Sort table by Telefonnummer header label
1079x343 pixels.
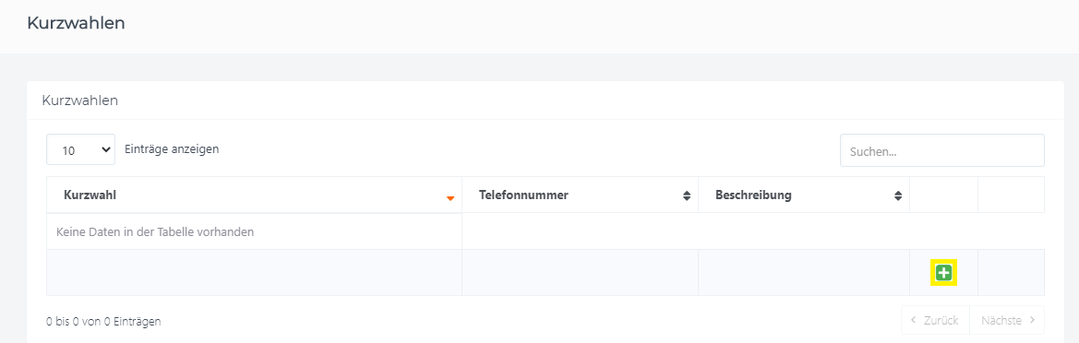pos(523,195)
